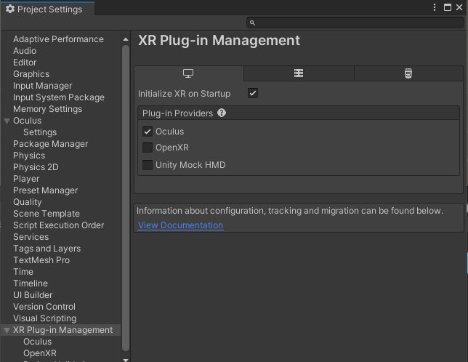Open Timeline settings
468x362 pixels.
point(30,283)
